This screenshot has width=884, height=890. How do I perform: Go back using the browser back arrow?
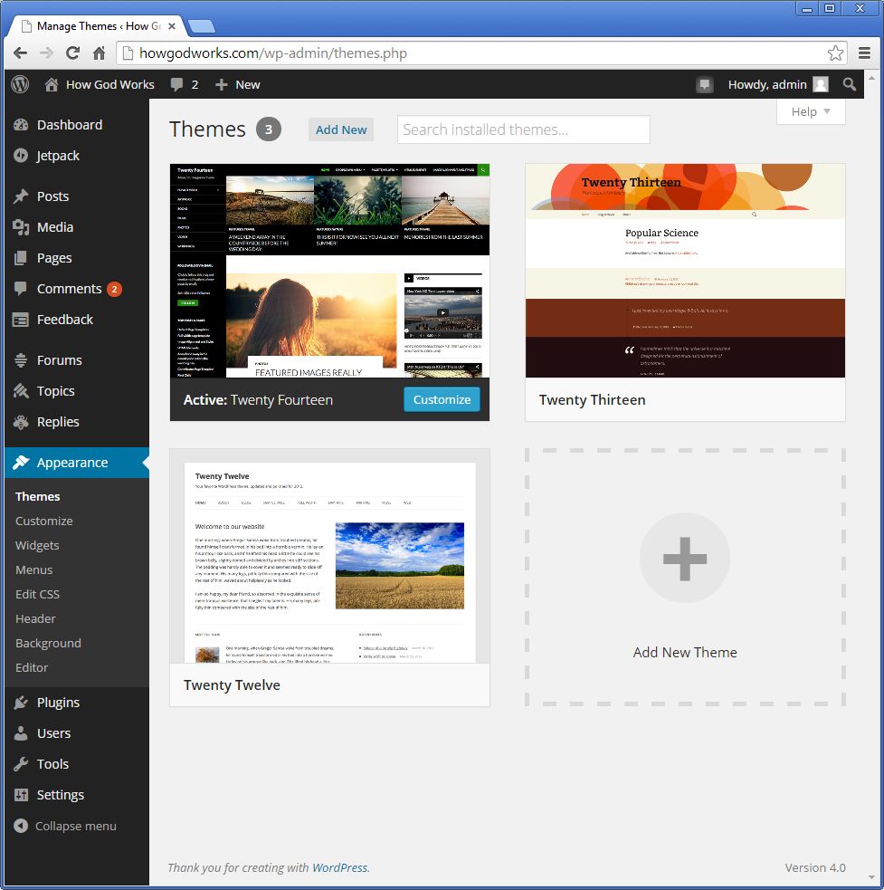21,53
